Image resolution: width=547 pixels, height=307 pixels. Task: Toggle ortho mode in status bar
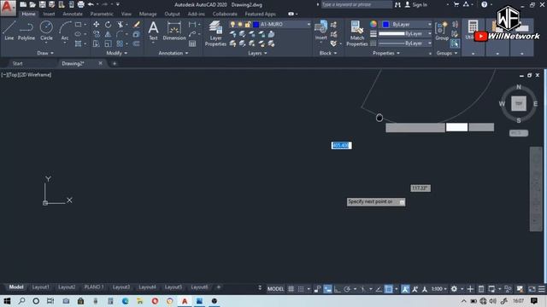coord(338,289)
